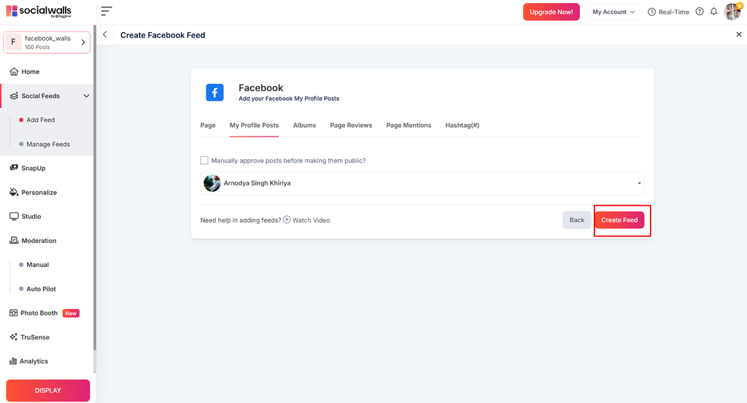The height and width of the screenshot is (403, 747).
Task: Click the socialwalls logo
Action: (39, 11)
